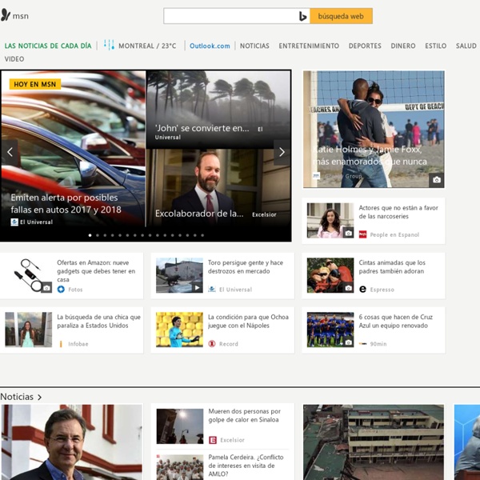The height and width of the screenshot is (480, 480).
Task: Select the last carousel pagination dot
Action: click(202, 235)
